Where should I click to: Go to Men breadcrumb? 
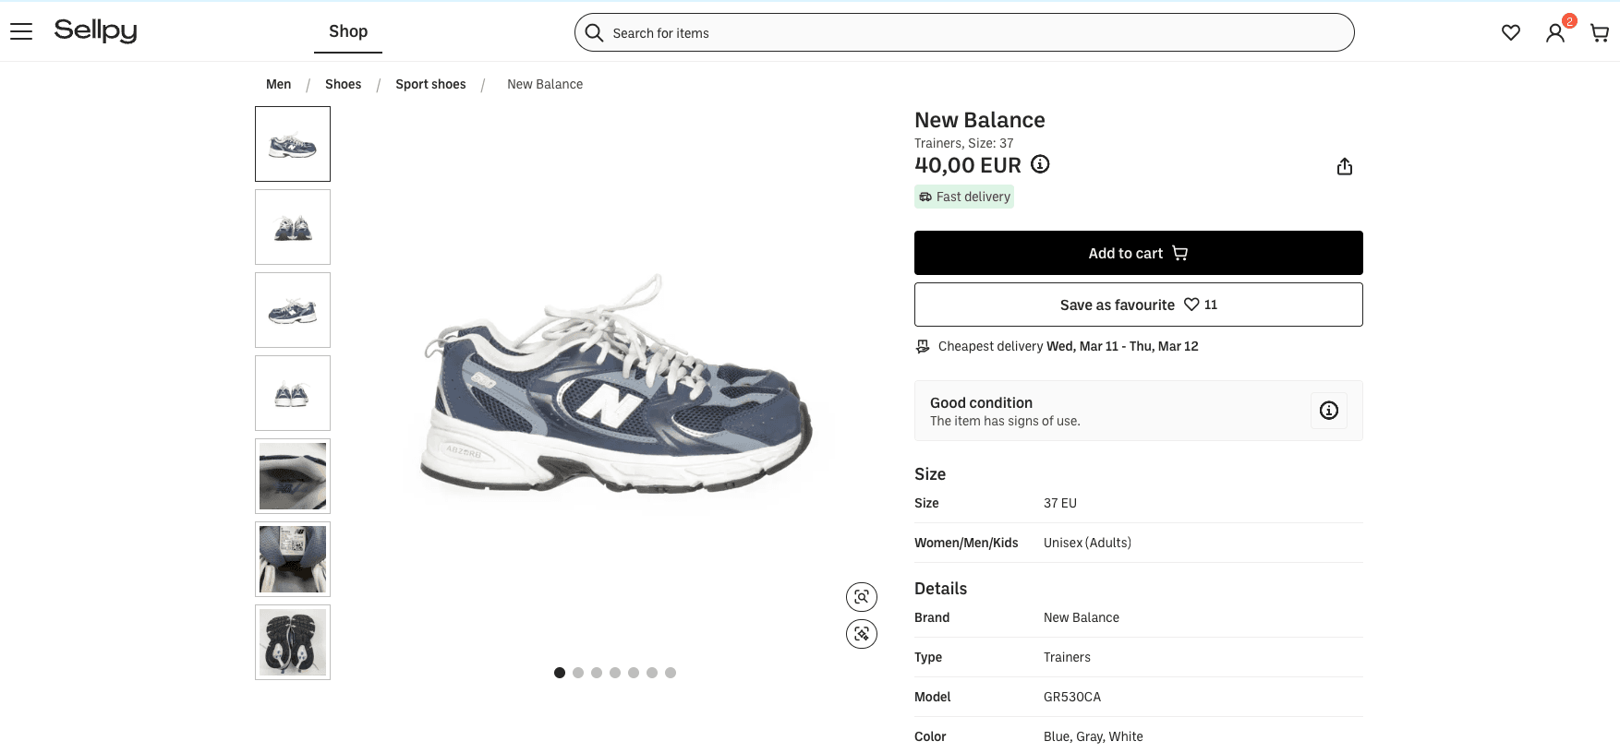pos(278,84)
